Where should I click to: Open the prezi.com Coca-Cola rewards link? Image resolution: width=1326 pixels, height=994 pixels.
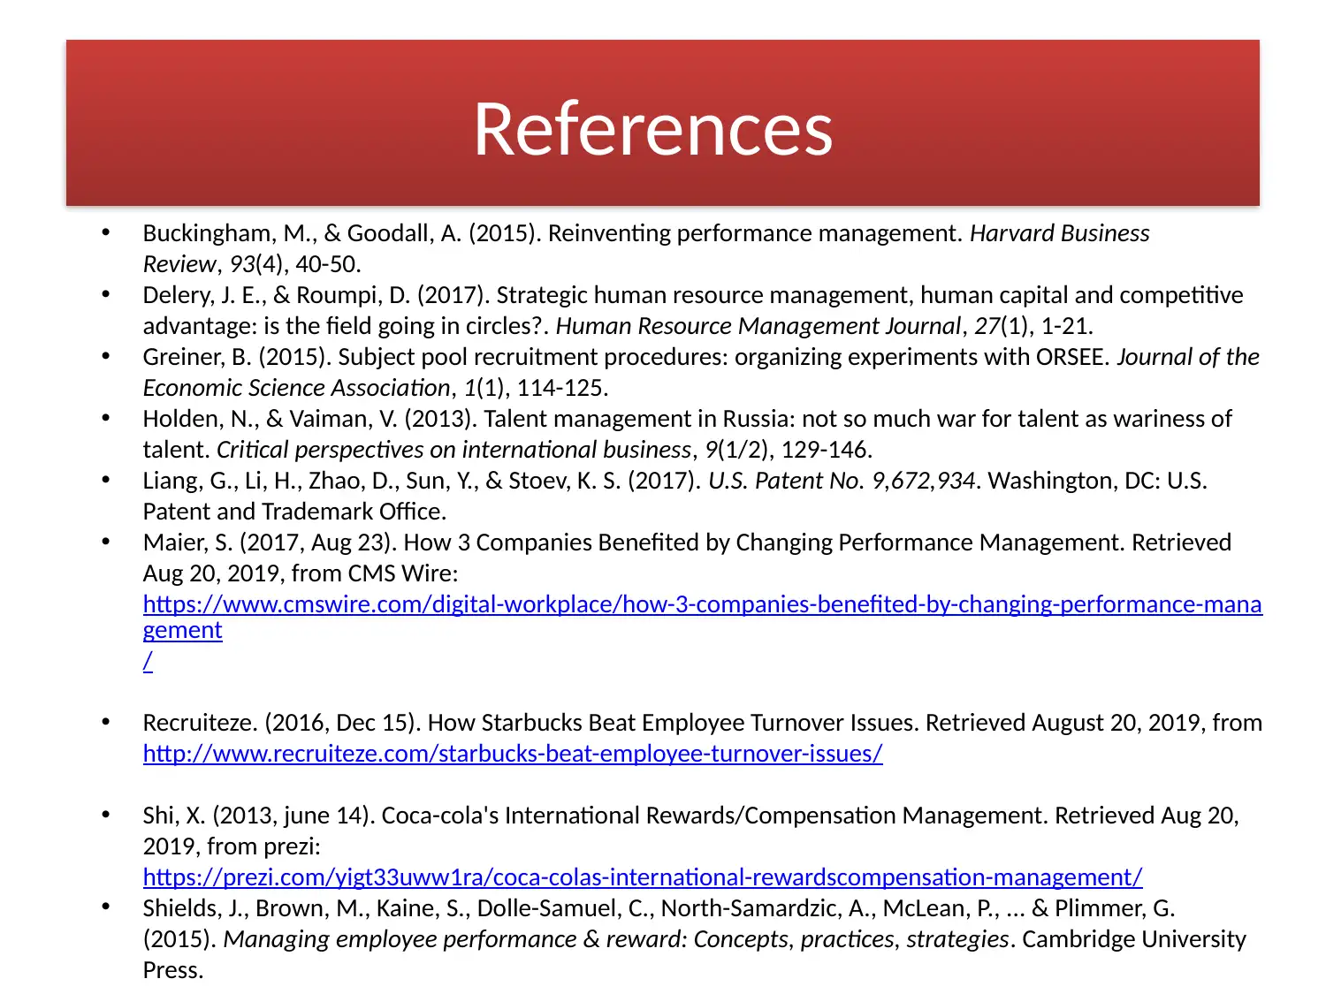[643, 877]
